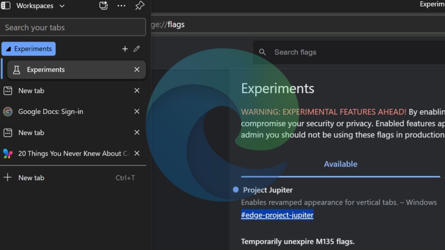Close the Google Docs: Sign-in tab
The width and height of the screenshot is (445, 250).
pos(137,112)
